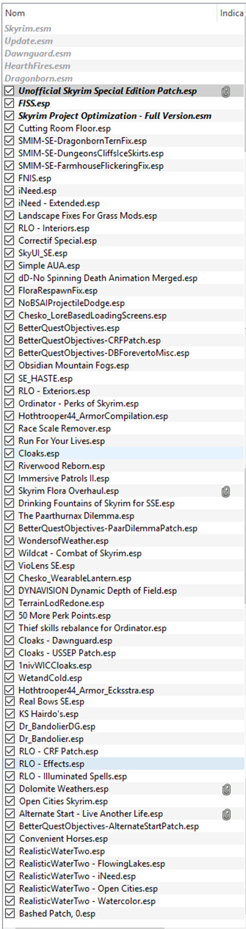
Task: Select Simple AUA.esp
Action: pos(49,265)
